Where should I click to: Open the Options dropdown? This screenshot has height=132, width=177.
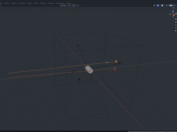[x=174, y=8]
